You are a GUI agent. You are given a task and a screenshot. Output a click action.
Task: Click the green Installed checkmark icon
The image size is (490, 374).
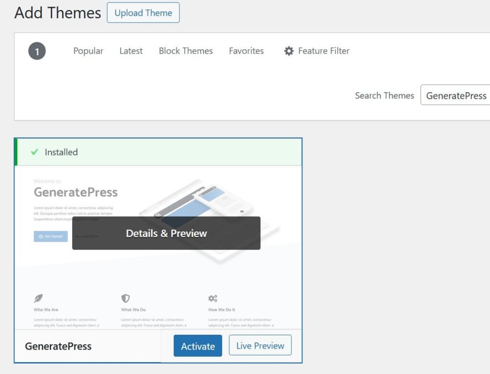[x=34, y=152]
